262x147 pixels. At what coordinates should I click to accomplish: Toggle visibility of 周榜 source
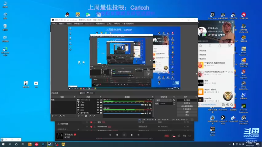point(98,105)
